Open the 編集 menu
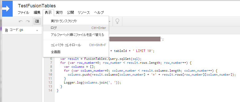The height and width of the screenshot is (102, 240). 37,13
